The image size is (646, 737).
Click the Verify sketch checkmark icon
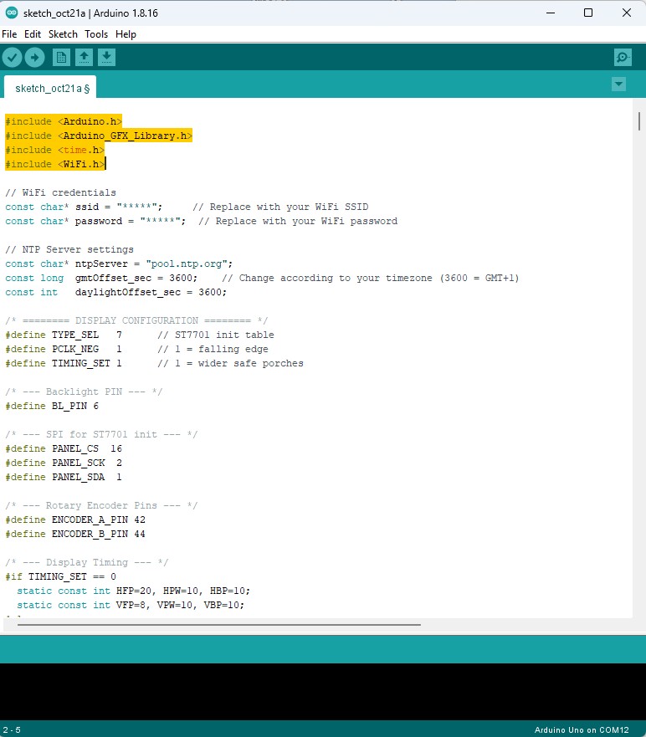(x=12, y=57)
